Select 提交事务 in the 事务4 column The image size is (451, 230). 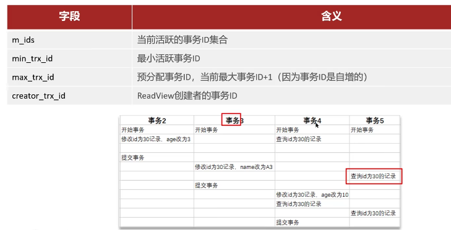coord(288,223)
